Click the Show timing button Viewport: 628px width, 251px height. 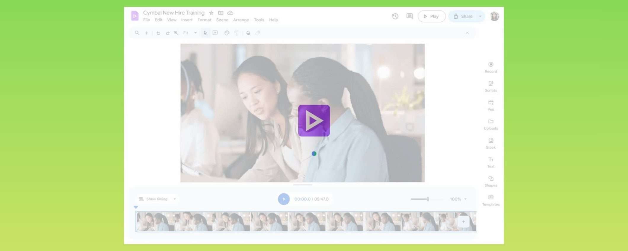click(x=153, y=199)
